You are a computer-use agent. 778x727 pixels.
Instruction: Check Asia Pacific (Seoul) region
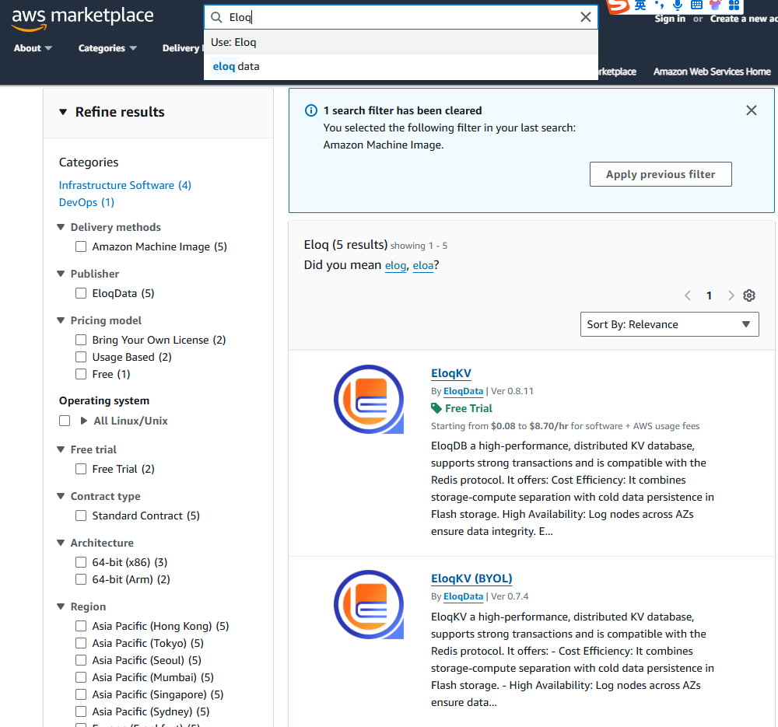81,660
